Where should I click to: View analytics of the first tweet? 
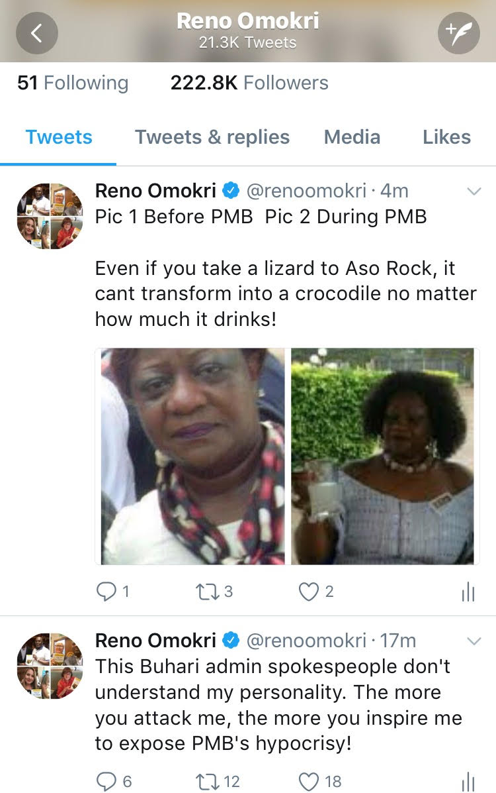click(468, 592)
